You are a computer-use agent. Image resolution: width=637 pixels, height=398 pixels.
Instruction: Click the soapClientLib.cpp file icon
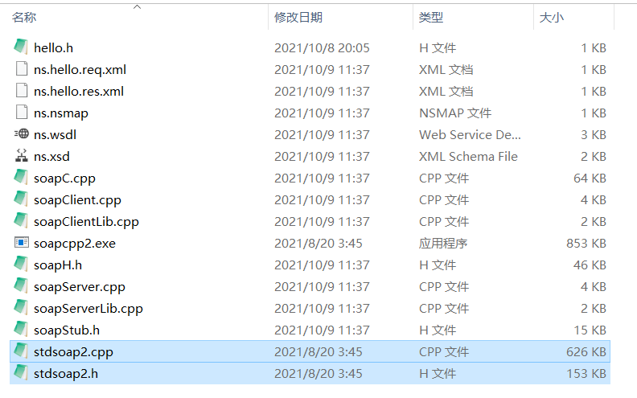point(21,220)
